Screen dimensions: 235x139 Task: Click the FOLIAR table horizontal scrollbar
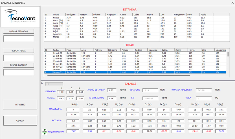pos(119,75)
